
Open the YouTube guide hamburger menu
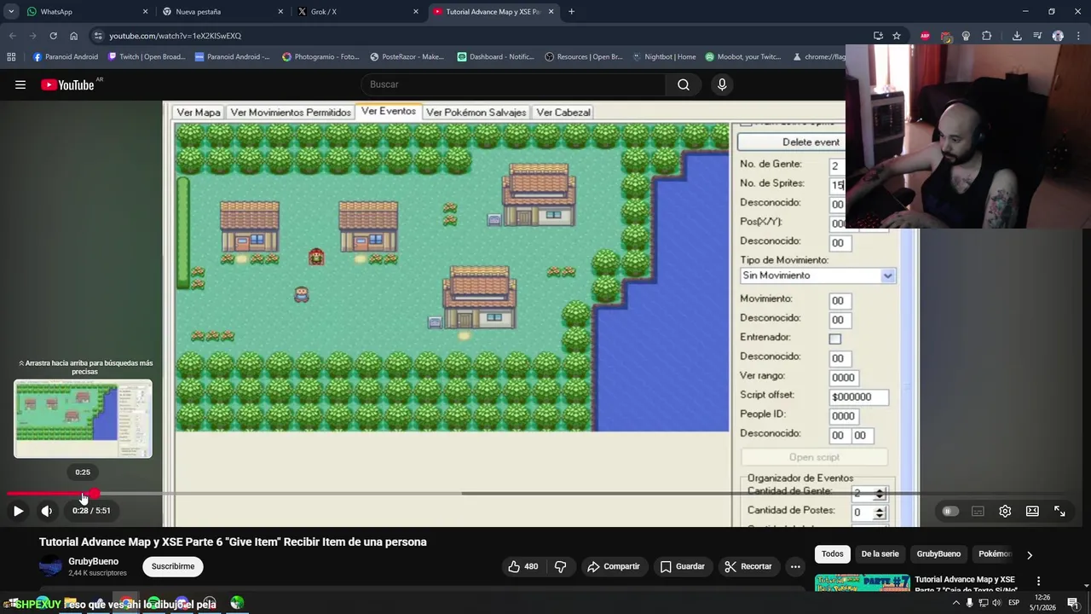pyautogui.click(x=20, y=84)
